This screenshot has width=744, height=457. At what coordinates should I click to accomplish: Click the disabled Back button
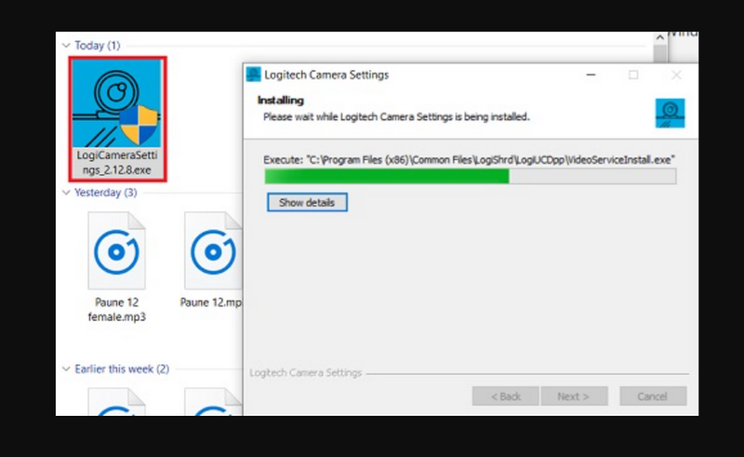(x=505, y=397)
